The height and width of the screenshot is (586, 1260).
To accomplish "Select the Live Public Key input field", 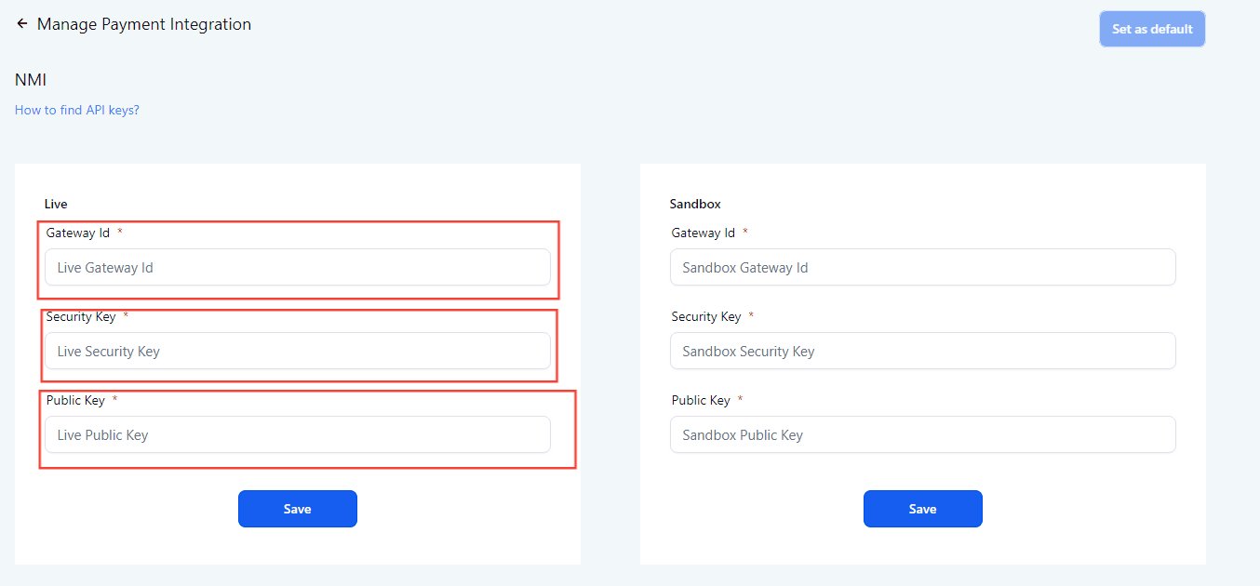I will 298,434.
